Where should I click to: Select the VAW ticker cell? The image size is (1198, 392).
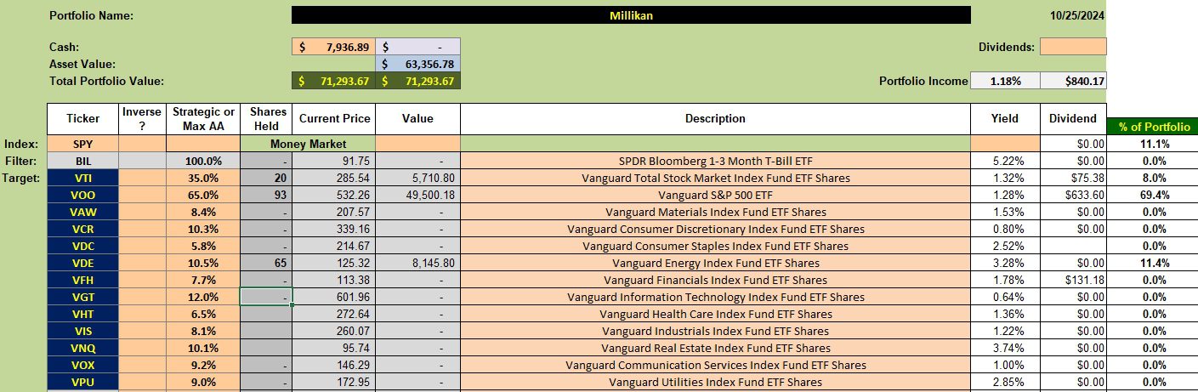pos(82,212)
